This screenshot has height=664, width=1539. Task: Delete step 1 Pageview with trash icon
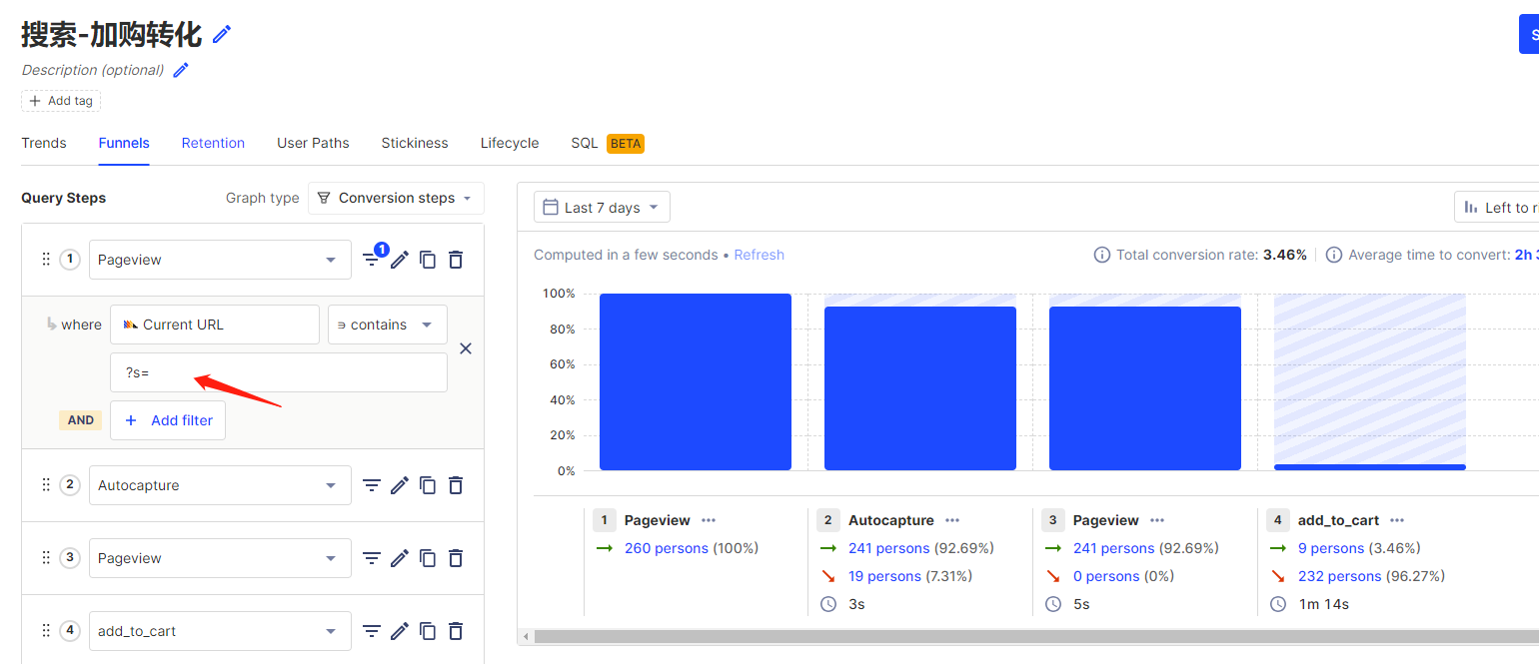pos(456,260)
